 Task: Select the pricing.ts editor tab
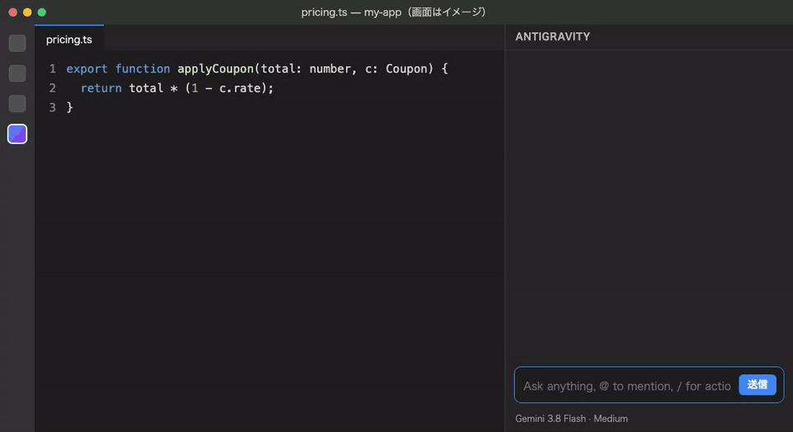[69, 40]
